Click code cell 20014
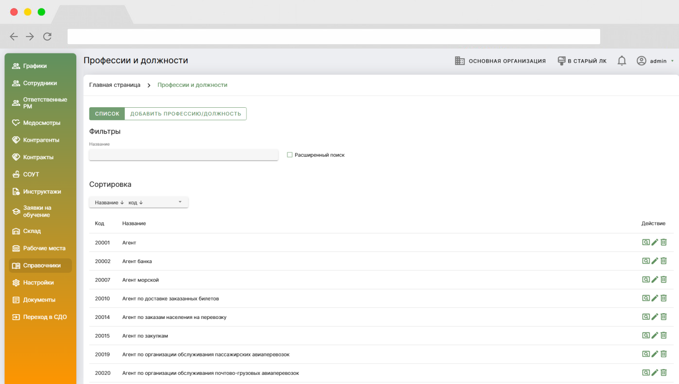Viewport: 679px width, 384px height. (103, 317)
